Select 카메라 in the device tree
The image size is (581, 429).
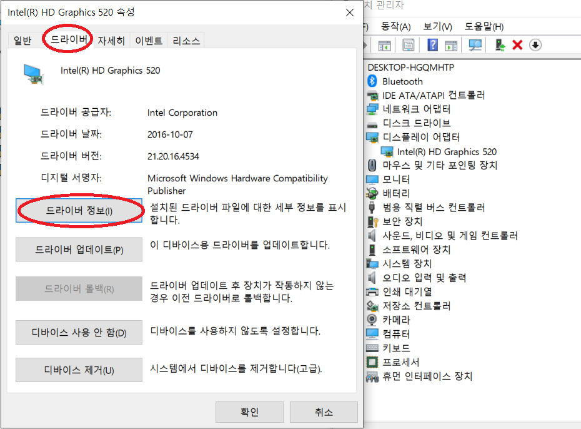tap(396, 320)
